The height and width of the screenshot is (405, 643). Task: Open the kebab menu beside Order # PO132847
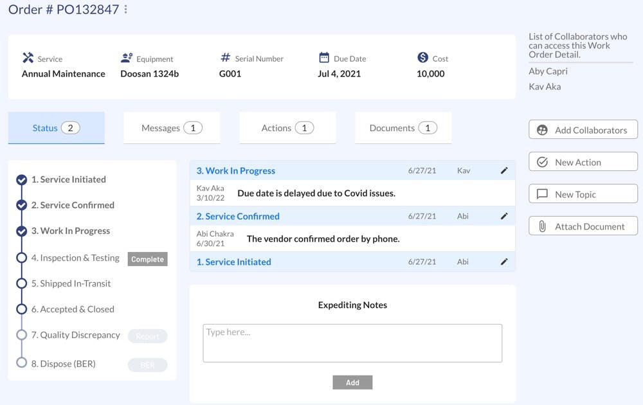click(x=125, y=10)
